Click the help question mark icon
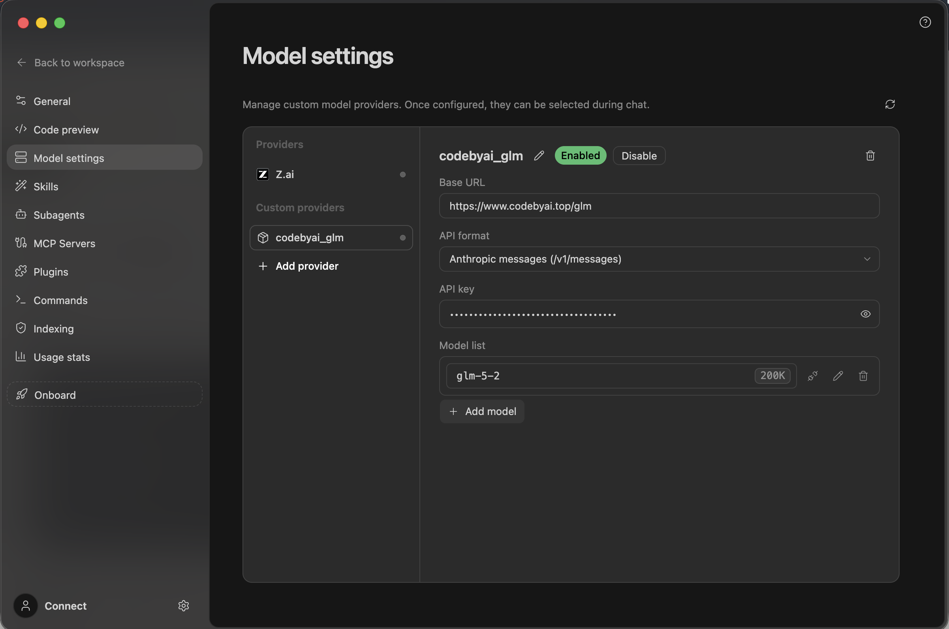Image resolution: width=949 pixels, height=629 pixels. tap(925, 22)
